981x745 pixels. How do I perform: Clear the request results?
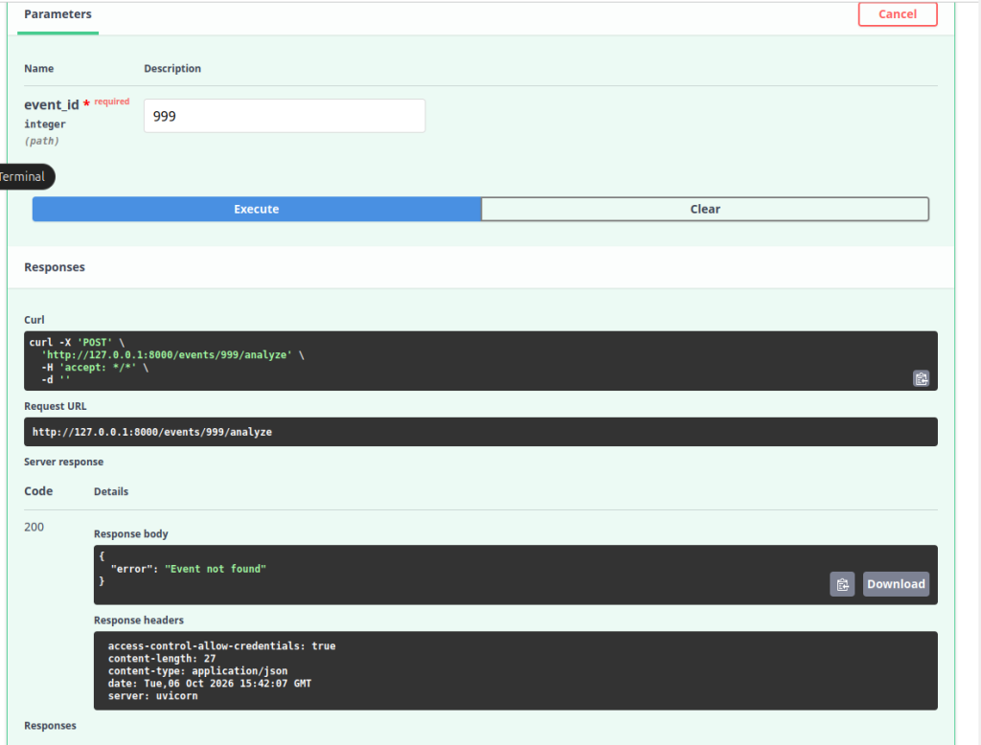point(705,209)
